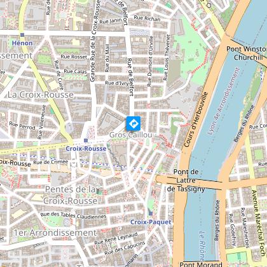
Task: Select the Hénon metro station icon
Action: (x=22, y=35)
